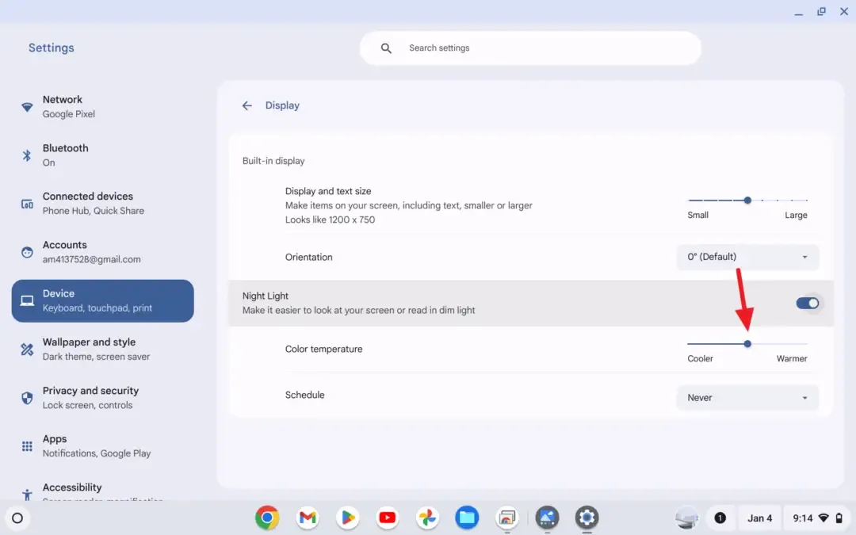
Task: Open the holding space tray icon
Action: 686,518
